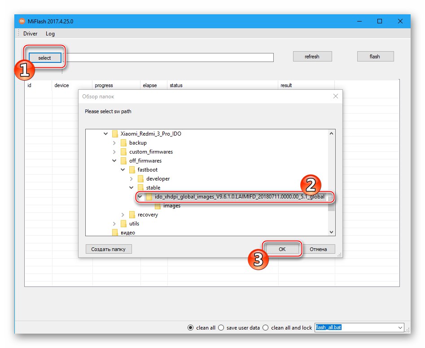This screenshot has height=348, width=425.
Task: Click the fastboot folder icon
Action: (x=132, y=170)
